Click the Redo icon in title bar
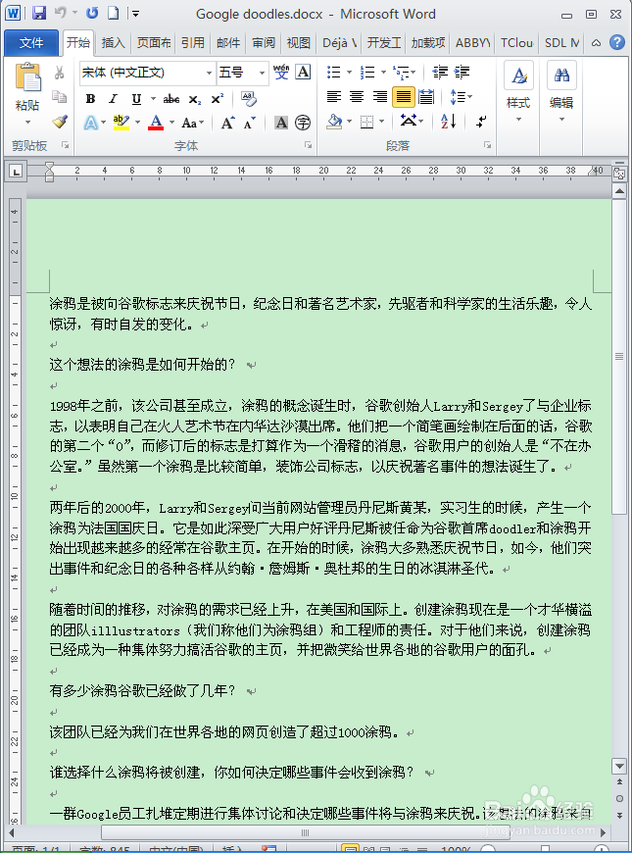 click(x=92, y=13)
